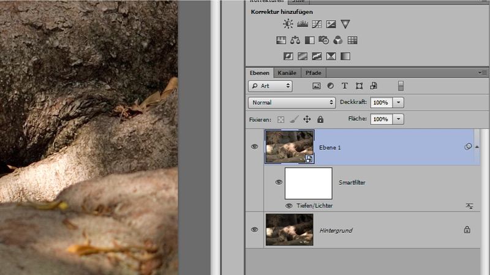This screenshot has width=490, height=275.
Task: Filter layers by text layer type
Action: point(345,86)
